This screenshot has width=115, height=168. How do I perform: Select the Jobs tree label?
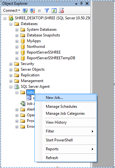(x=30, y=92)
